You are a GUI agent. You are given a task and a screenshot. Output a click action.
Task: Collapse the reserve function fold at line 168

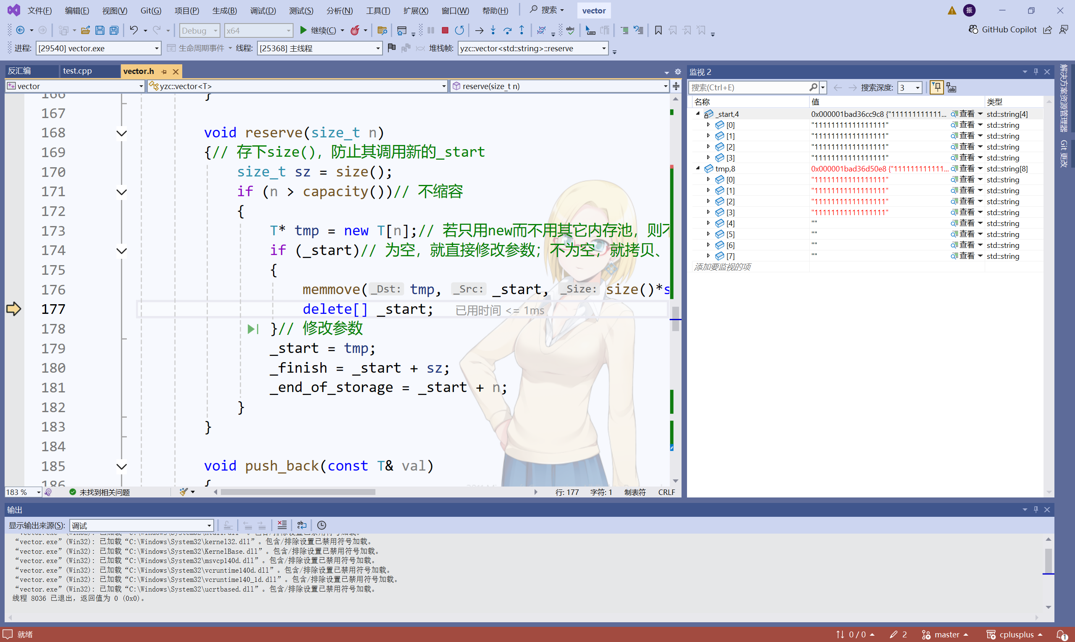(x=121, y=133)
